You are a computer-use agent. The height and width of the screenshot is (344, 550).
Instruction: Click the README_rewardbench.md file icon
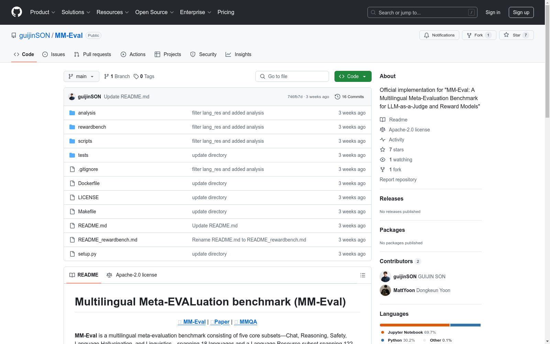[72, 240]
